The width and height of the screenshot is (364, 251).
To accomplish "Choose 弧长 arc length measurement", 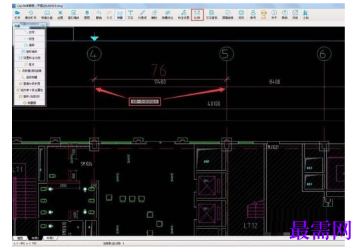I will coord(29,64).
